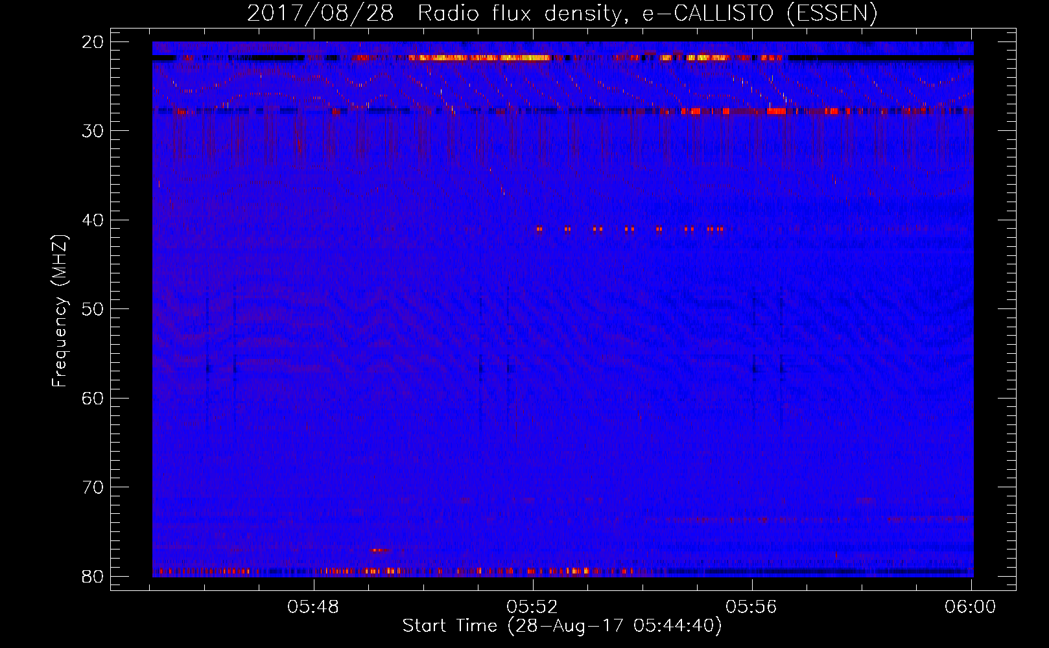Click the "Frequency (MHZ)" axis label
The height and width of the screenshot is (648, 1049).
pos(60,311)
